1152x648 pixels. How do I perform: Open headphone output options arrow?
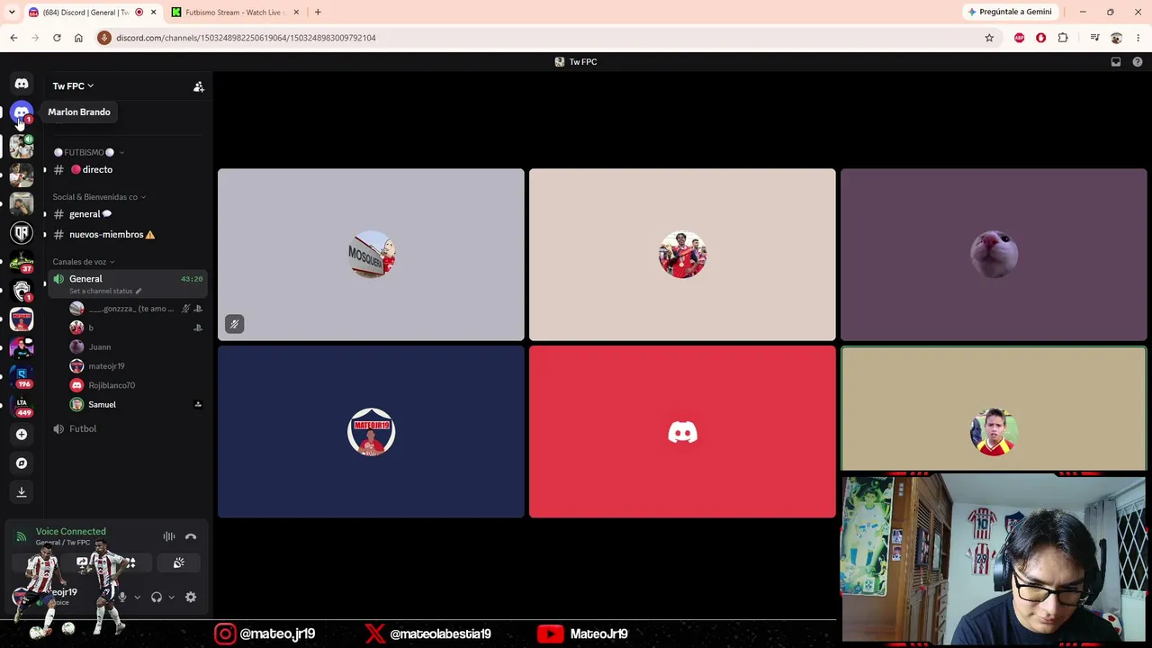[171, 597]
